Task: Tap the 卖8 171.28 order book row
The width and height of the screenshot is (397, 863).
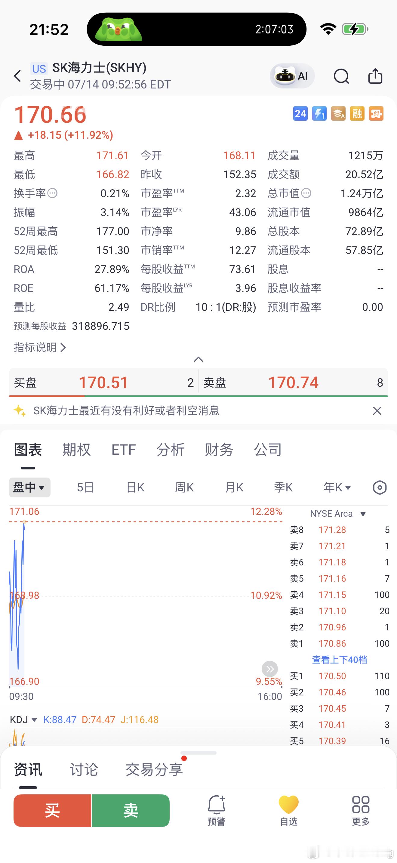Action: click(x=340, y=530)
